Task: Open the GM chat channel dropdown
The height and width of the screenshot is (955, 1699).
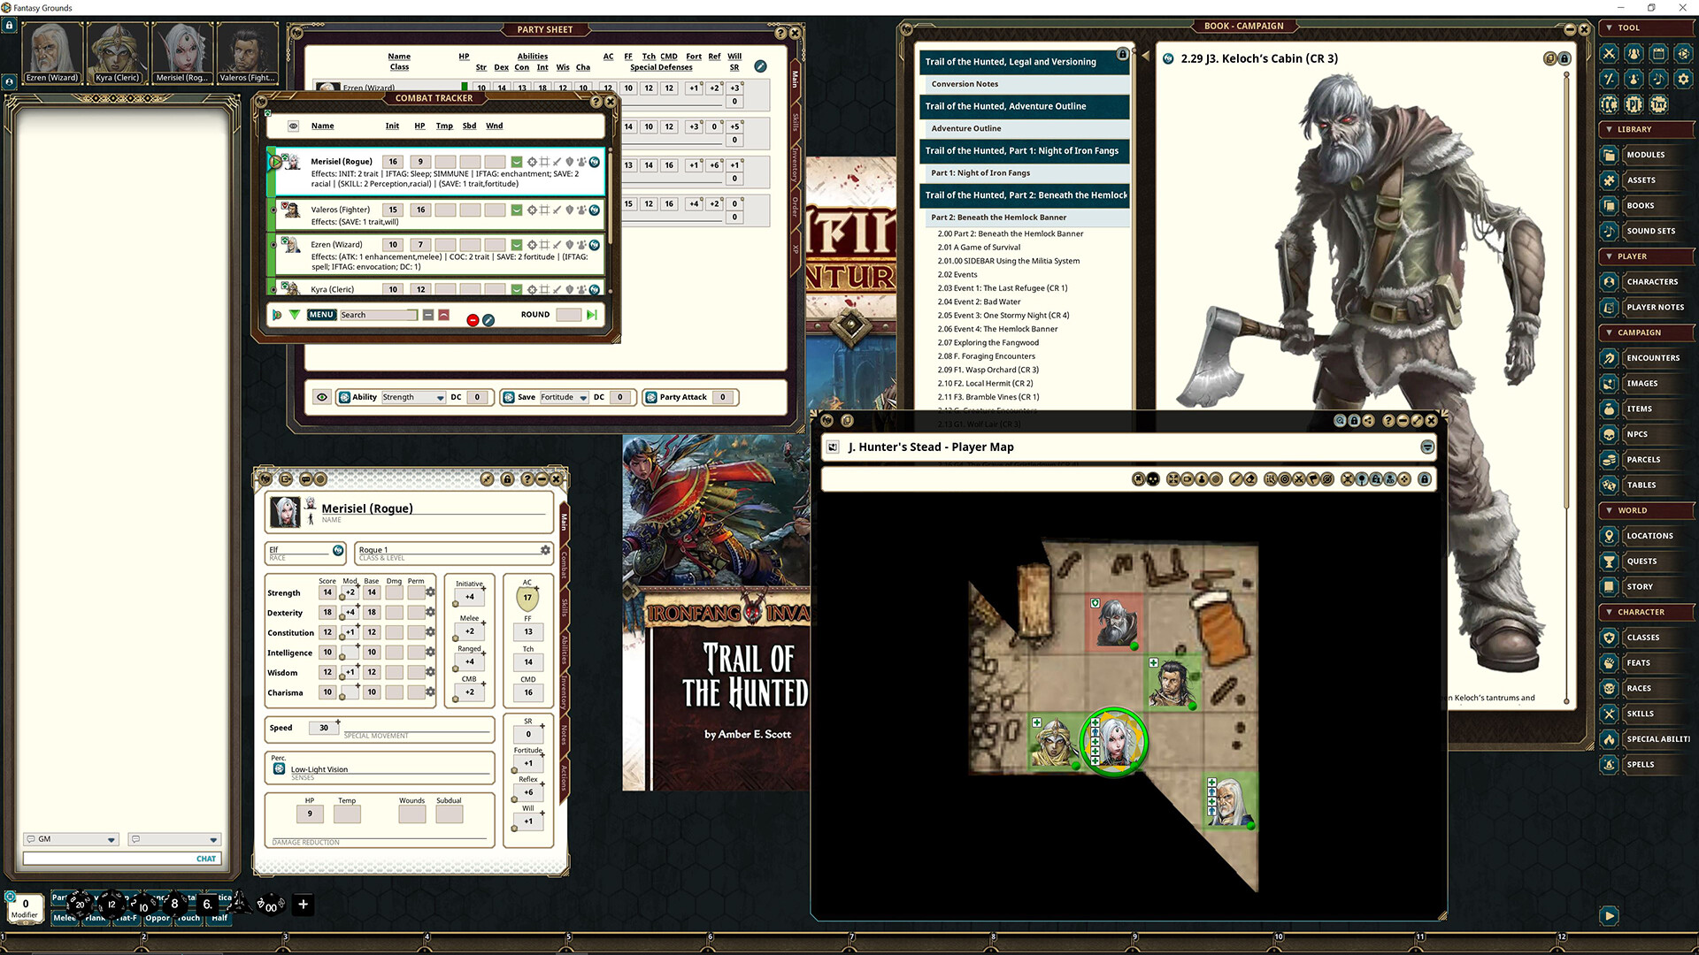Action: pos(111,839)
